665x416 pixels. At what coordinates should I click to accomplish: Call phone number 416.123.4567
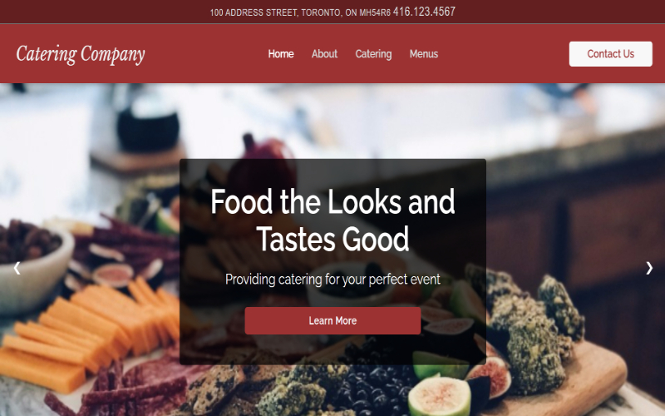point(424,12)
